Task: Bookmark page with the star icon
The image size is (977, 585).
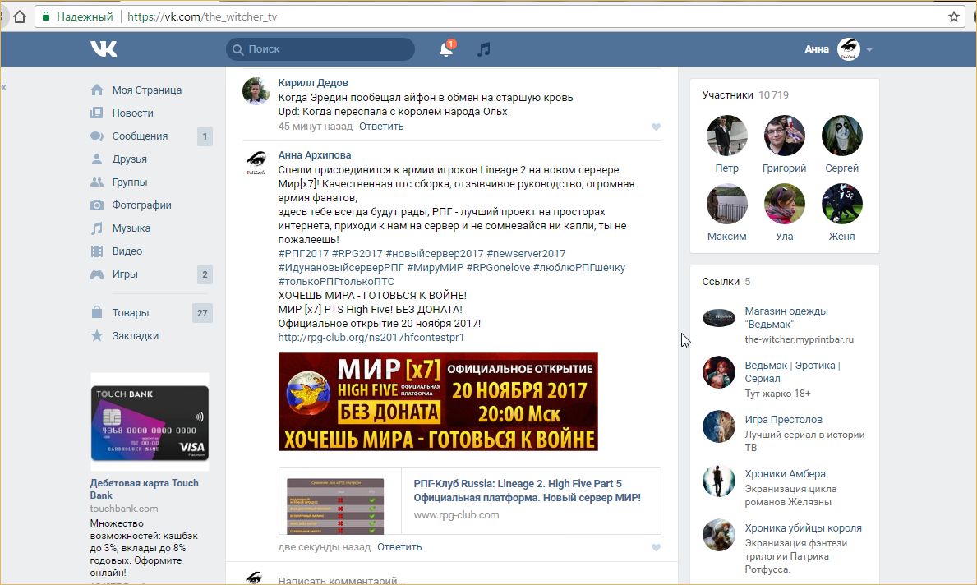Action: tap(953, 16)
